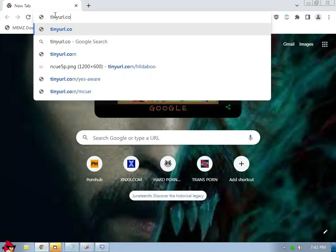Start voice search with microphone icon
Viewport: 336px width, 252px height.
(x=250, y=137)
